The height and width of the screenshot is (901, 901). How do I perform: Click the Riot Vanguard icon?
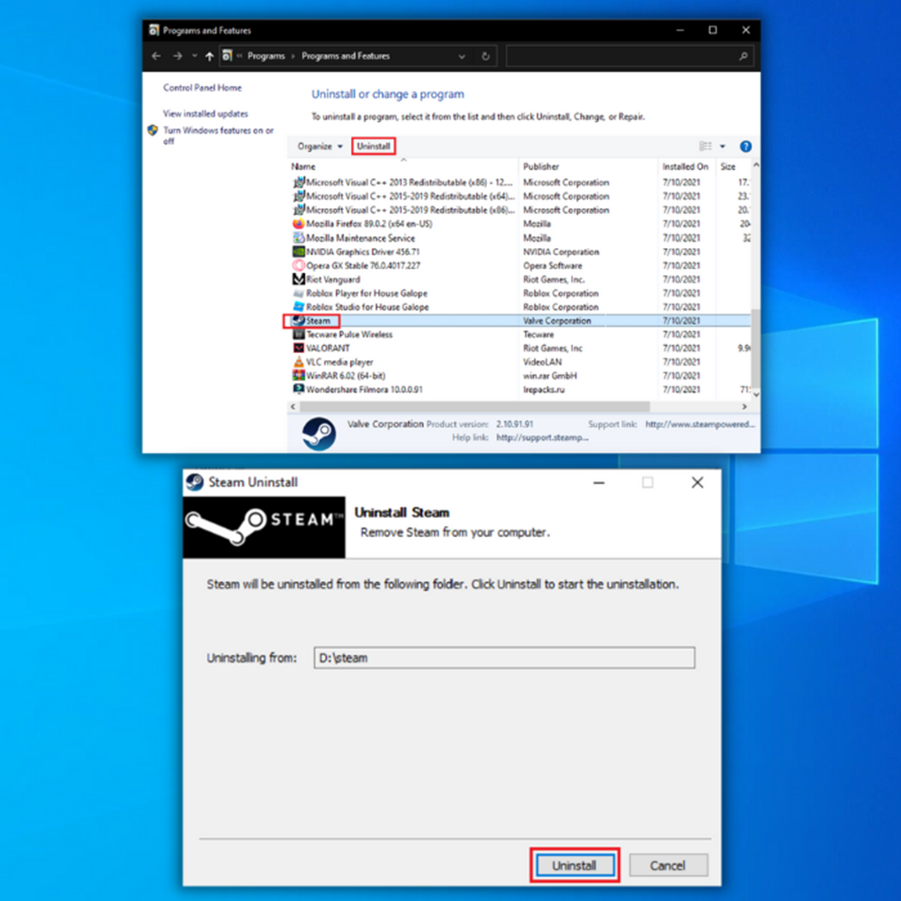[x=298, y=278]
